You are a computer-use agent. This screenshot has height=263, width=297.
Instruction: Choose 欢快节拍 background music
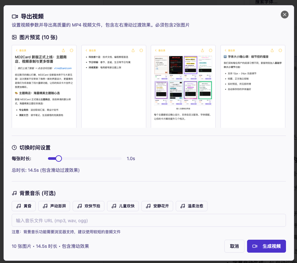tap(89, 206)
